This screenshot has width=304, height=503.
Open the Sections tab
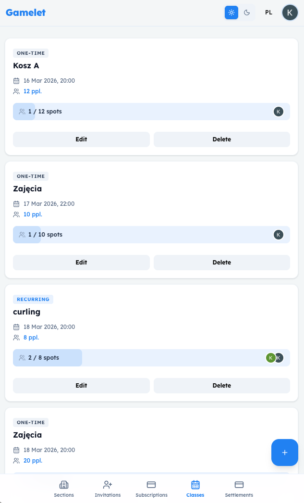(x=64, y=489)
